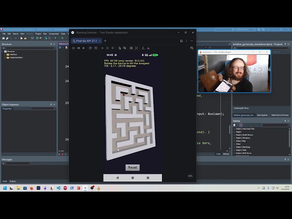The width and height of the screenshot is (292, 219).
Task: Click the VLC media player video window
Action: [234, 73]
